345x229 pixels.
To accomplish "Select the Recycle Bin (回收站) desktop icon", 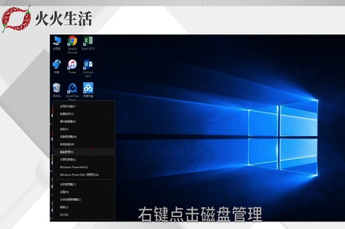I will pyautogui.click(x=56, y=90).
